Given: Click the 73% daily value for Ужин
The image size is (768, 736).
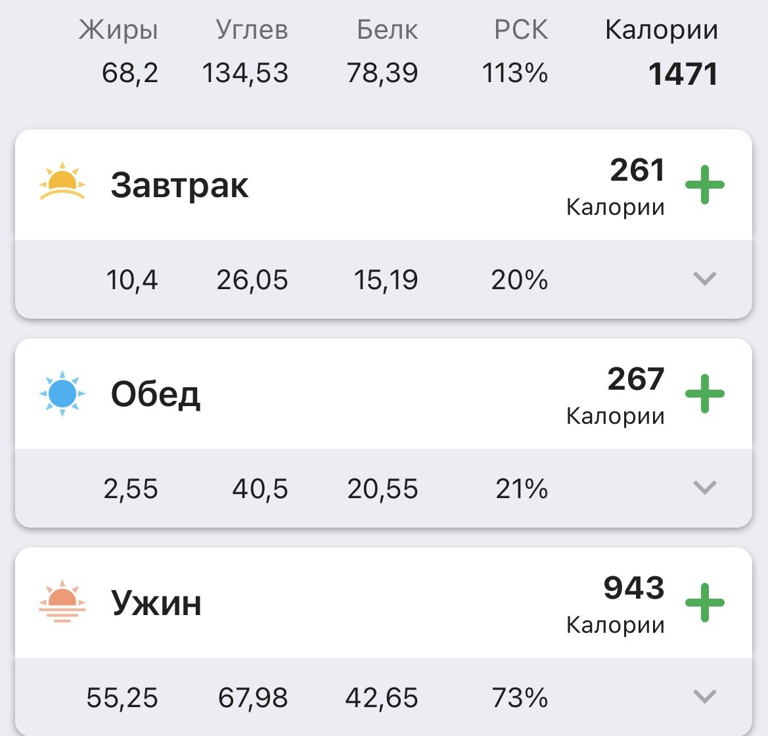Looking at the screenshot, I should click(521, 698).
